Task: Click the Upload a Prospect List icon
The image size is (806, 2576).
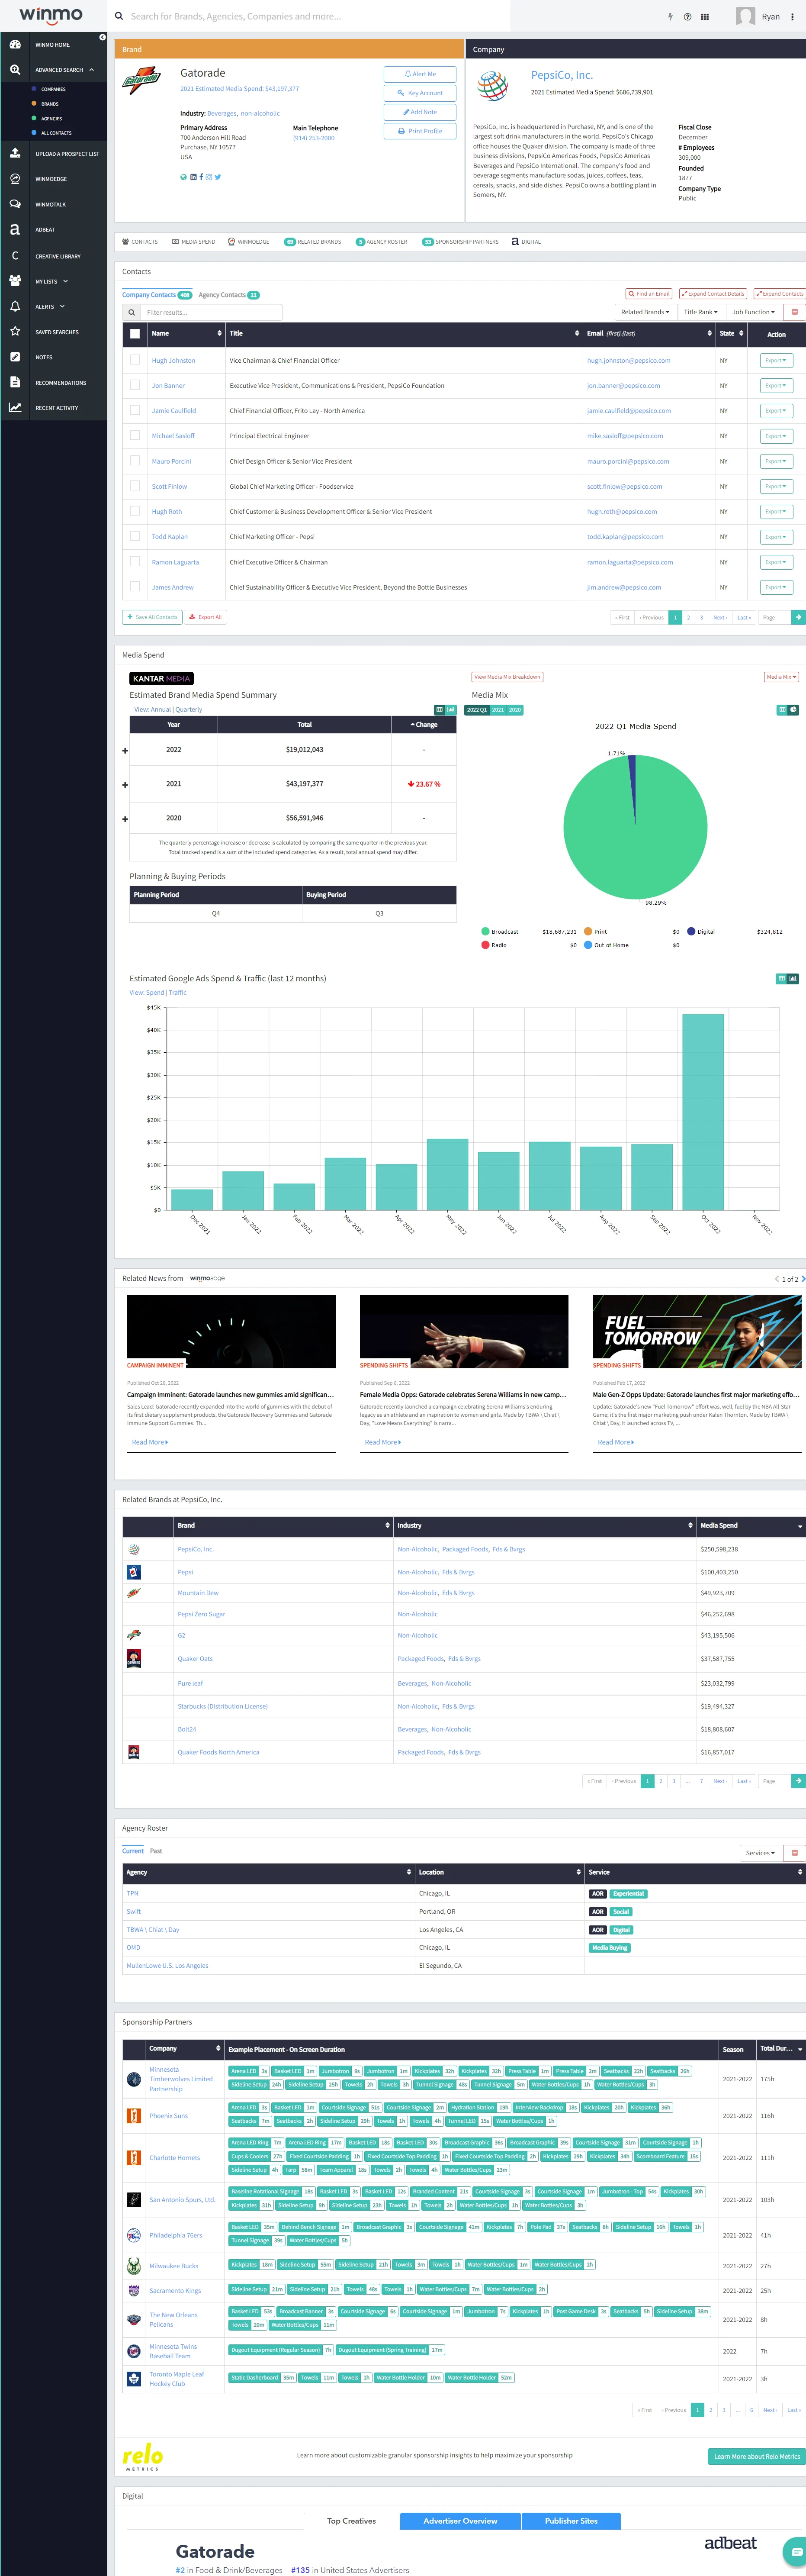Action: (x=15, y=153)
